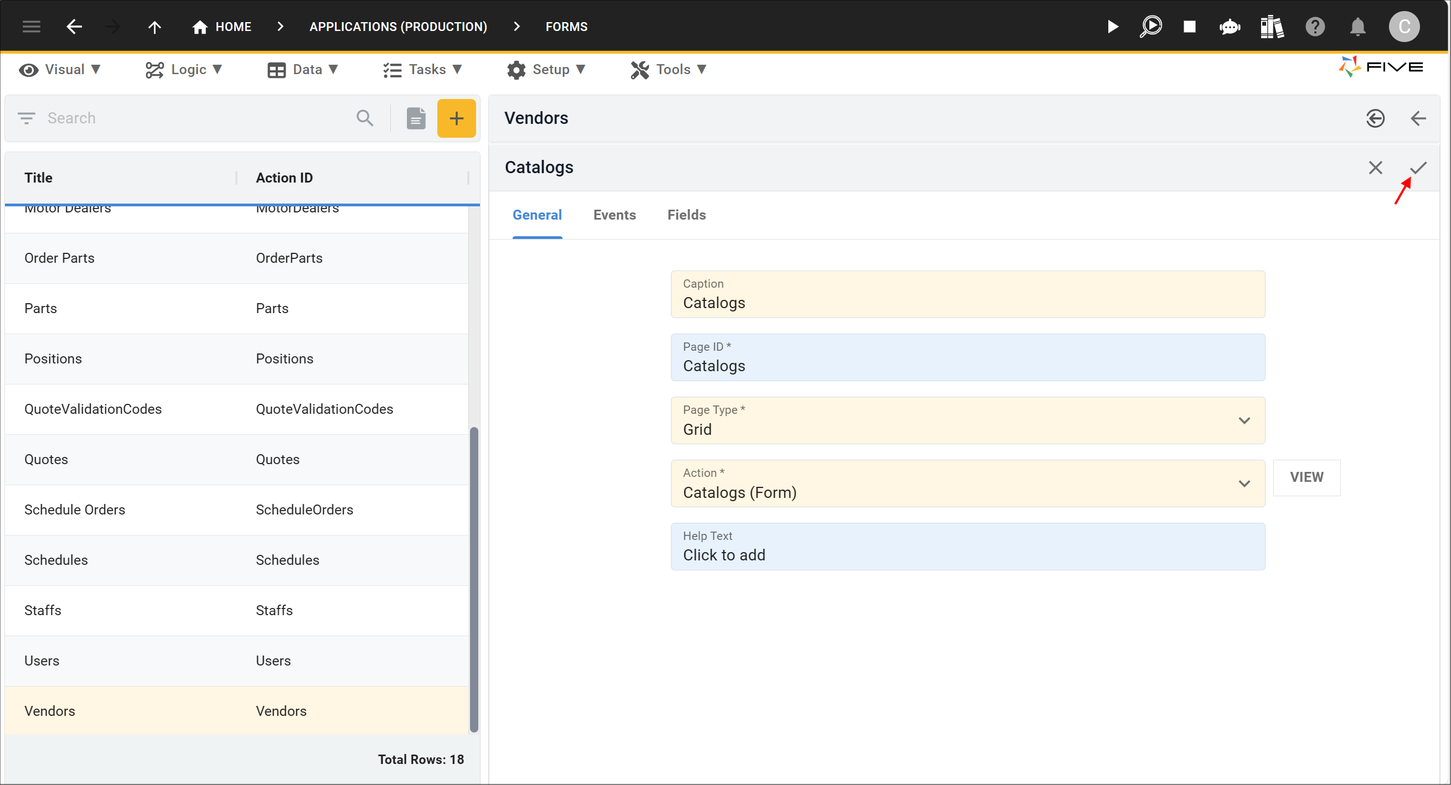Click the document page icon
The image size is (1451, 785).
pyautogui.click(x=416, y=118)
